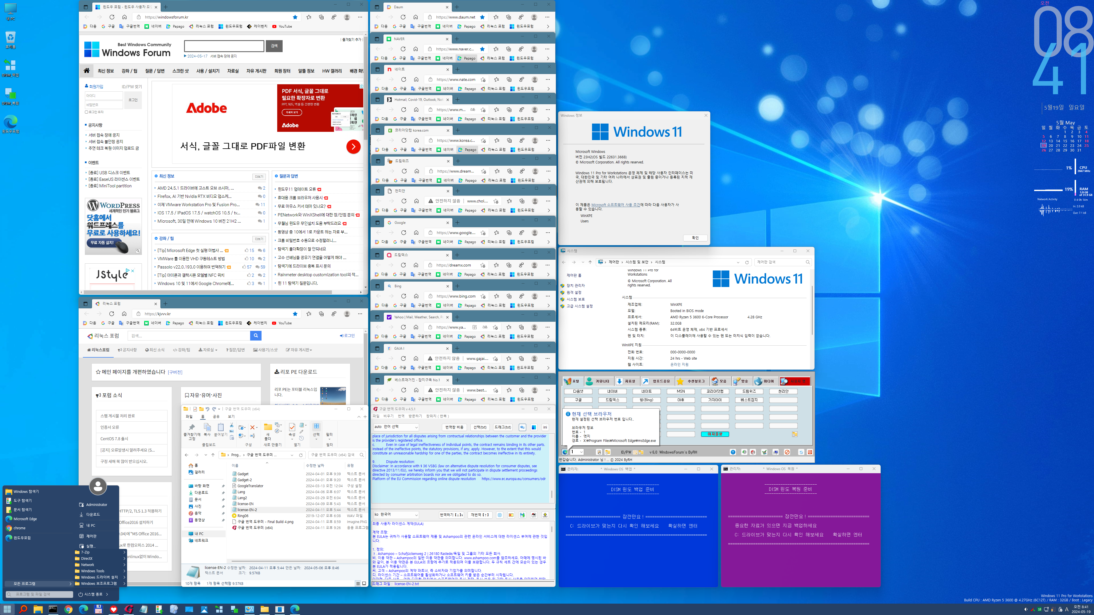Open the 방문하기 menu in the translator
The width and height of the screenshot is (1094, 615).
point(415,416)
